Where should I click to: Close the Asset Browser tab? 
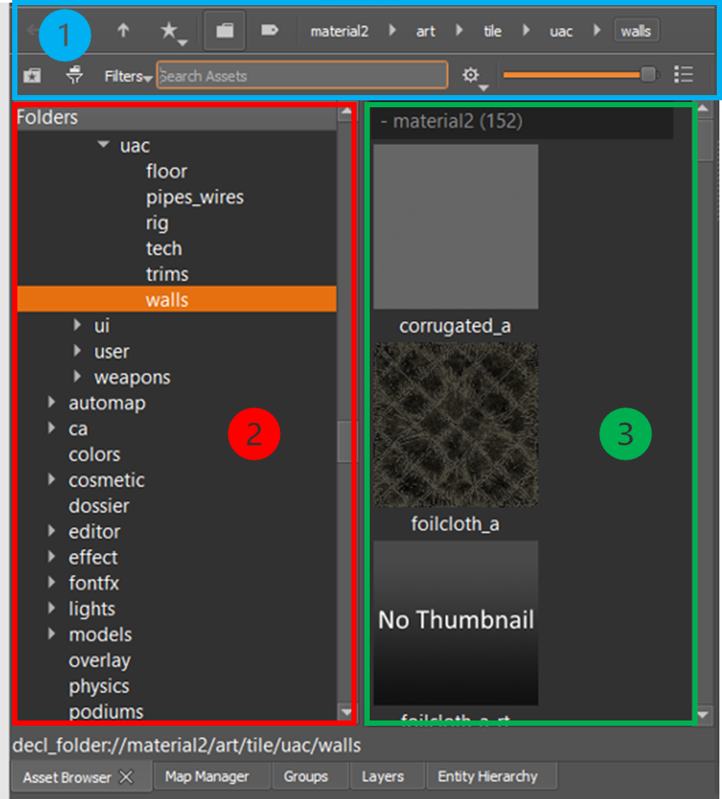126,777
